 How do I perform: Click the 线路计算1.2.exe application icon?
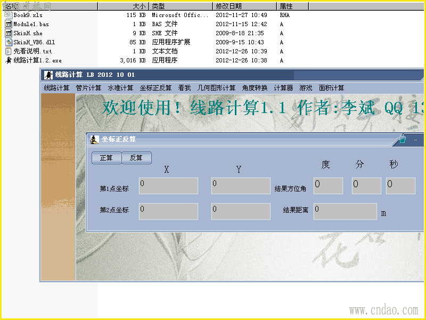tap(9, 60)
